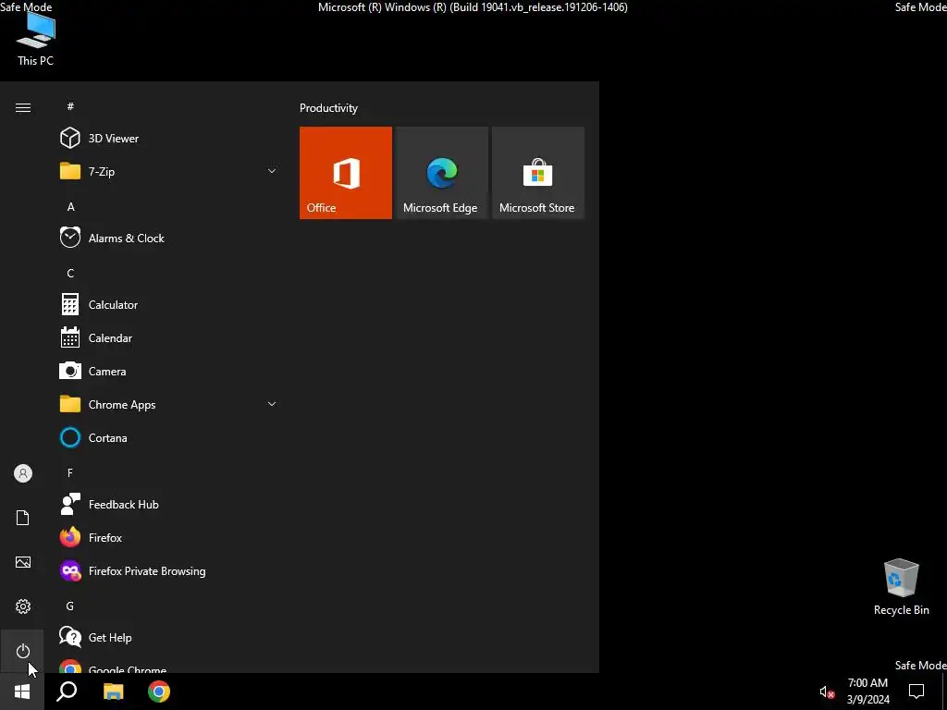
Task: Open the Action Center notifications icon
Action: tap(916, 692)
